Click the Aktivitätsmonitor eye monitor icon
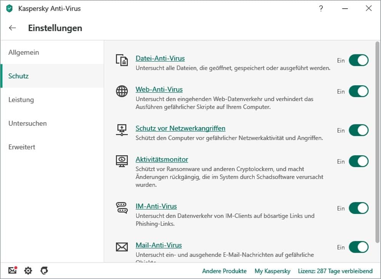The image size is (381, 279). (122, 161)
